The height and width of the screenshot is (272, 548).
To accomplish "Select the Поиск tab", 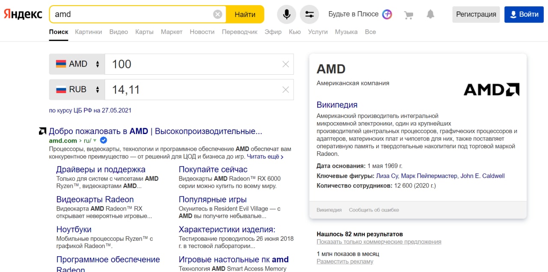I will [59, 32].
